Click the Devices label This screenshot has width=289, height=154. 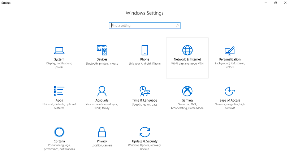tap(102, 59)
